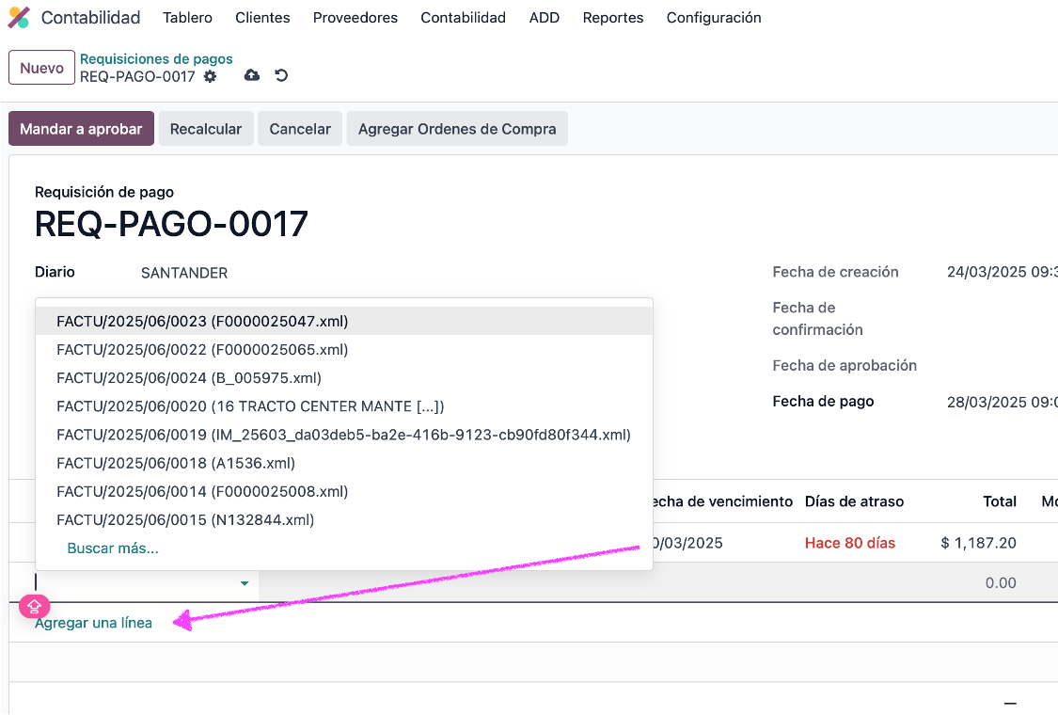Click Buscar más... in the dropdown list

[113, 548]
